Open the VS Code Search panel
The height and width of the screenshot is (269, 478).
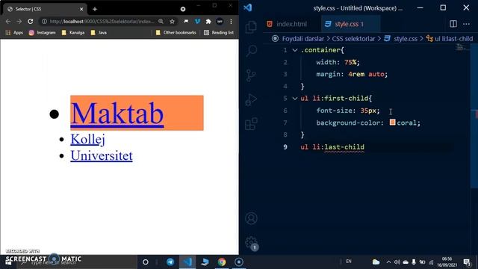point(251,51)
